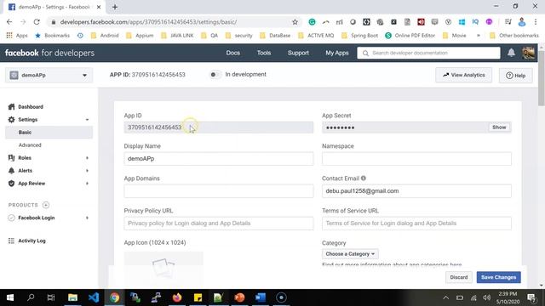Open Firefox from the taskbar
Viewport: 545px width, 306px height.
(177, 297)
